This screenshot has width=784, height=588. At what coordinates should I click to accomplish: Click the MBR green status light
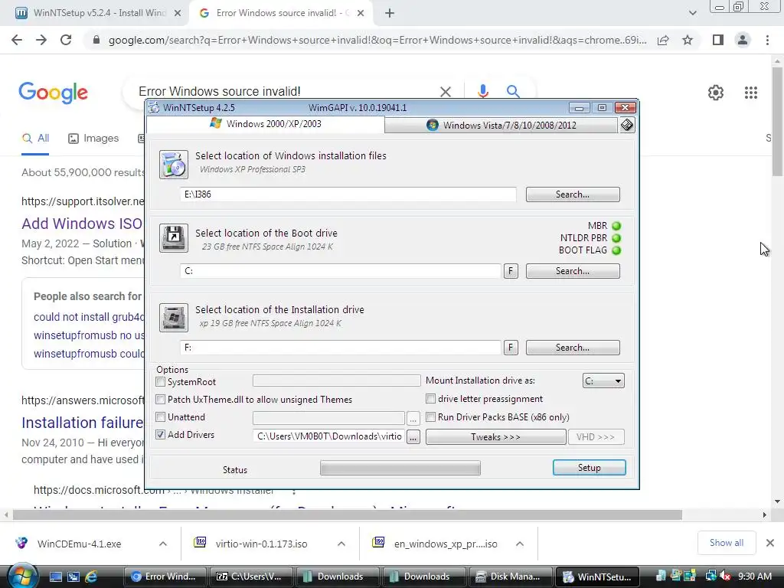click(x=616, y=226)
